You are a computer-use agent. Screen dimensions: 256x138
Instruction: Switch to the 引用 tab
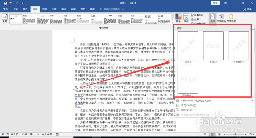[x=54, y=9]
